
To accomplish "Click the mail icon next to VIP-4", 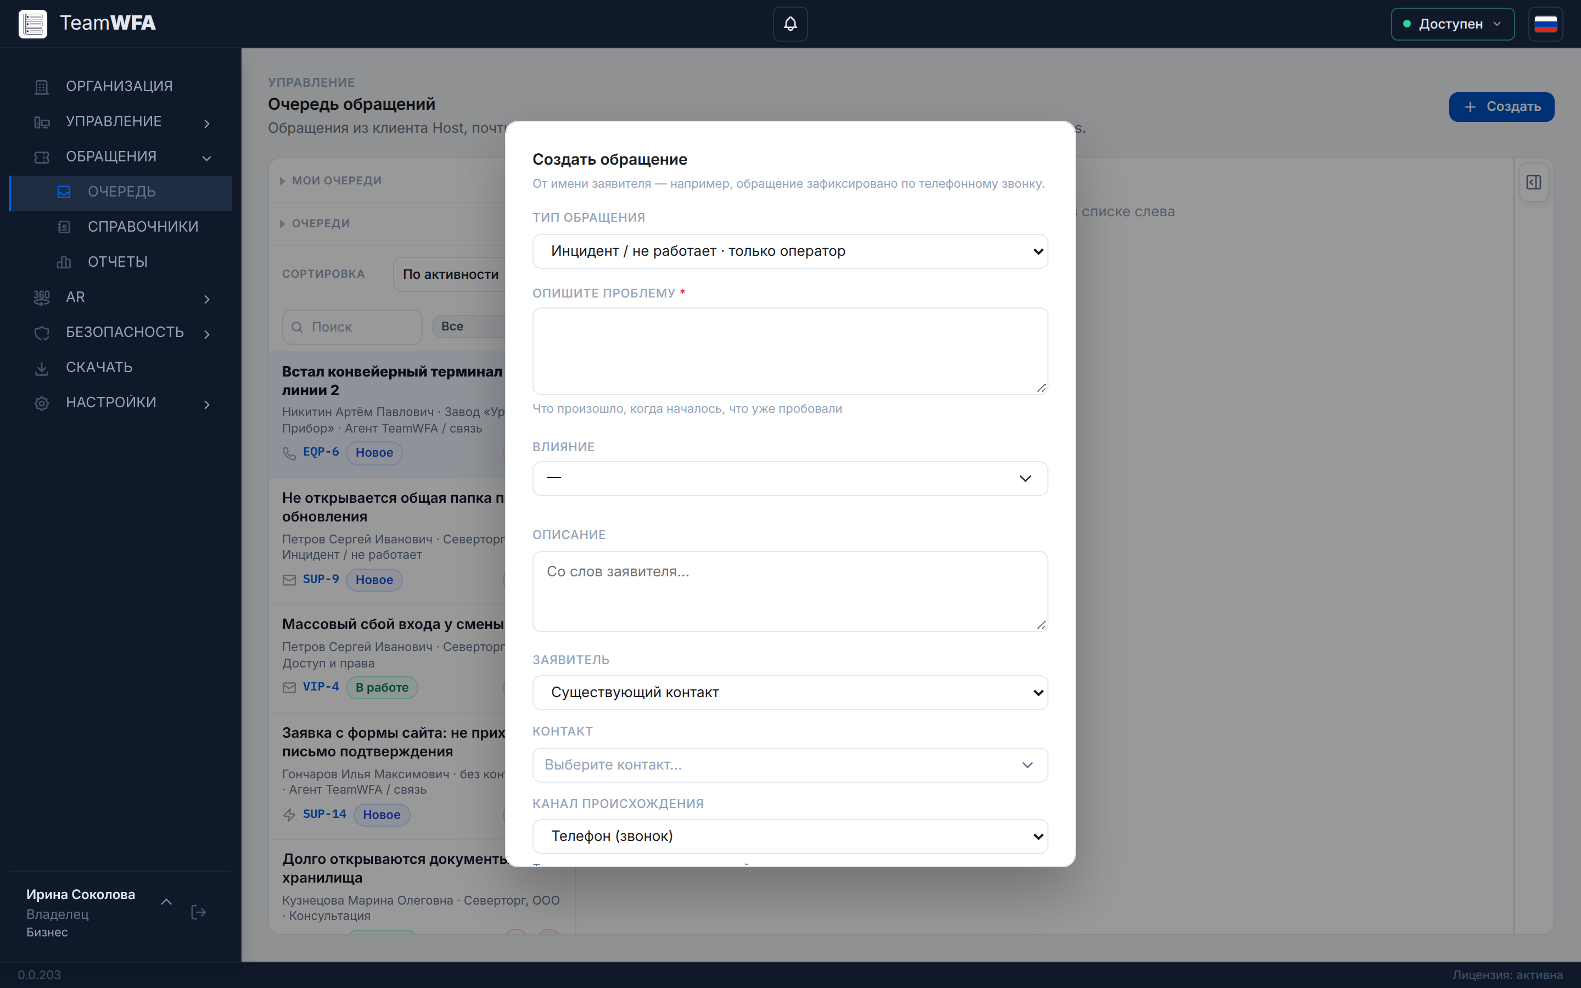I will point(289,687).
